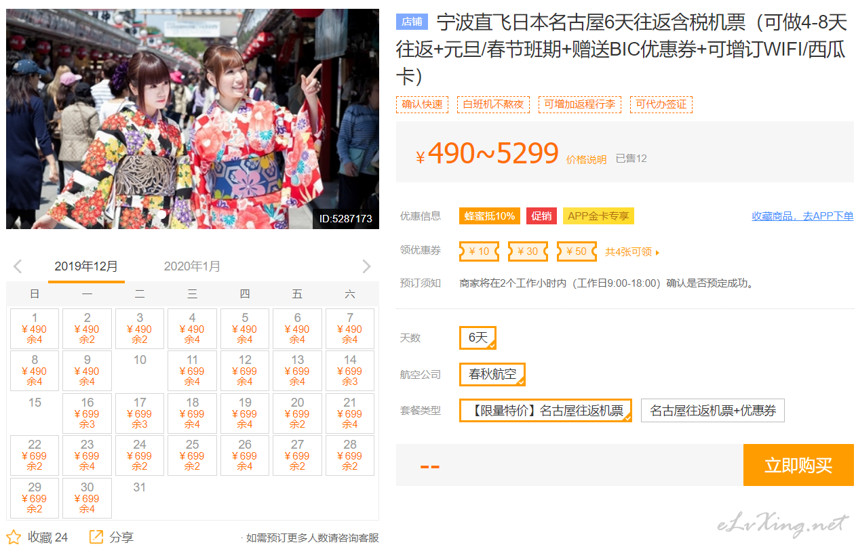Select December 8 date cell
This screenshot has width=856, height=547.
coord(35,371)
